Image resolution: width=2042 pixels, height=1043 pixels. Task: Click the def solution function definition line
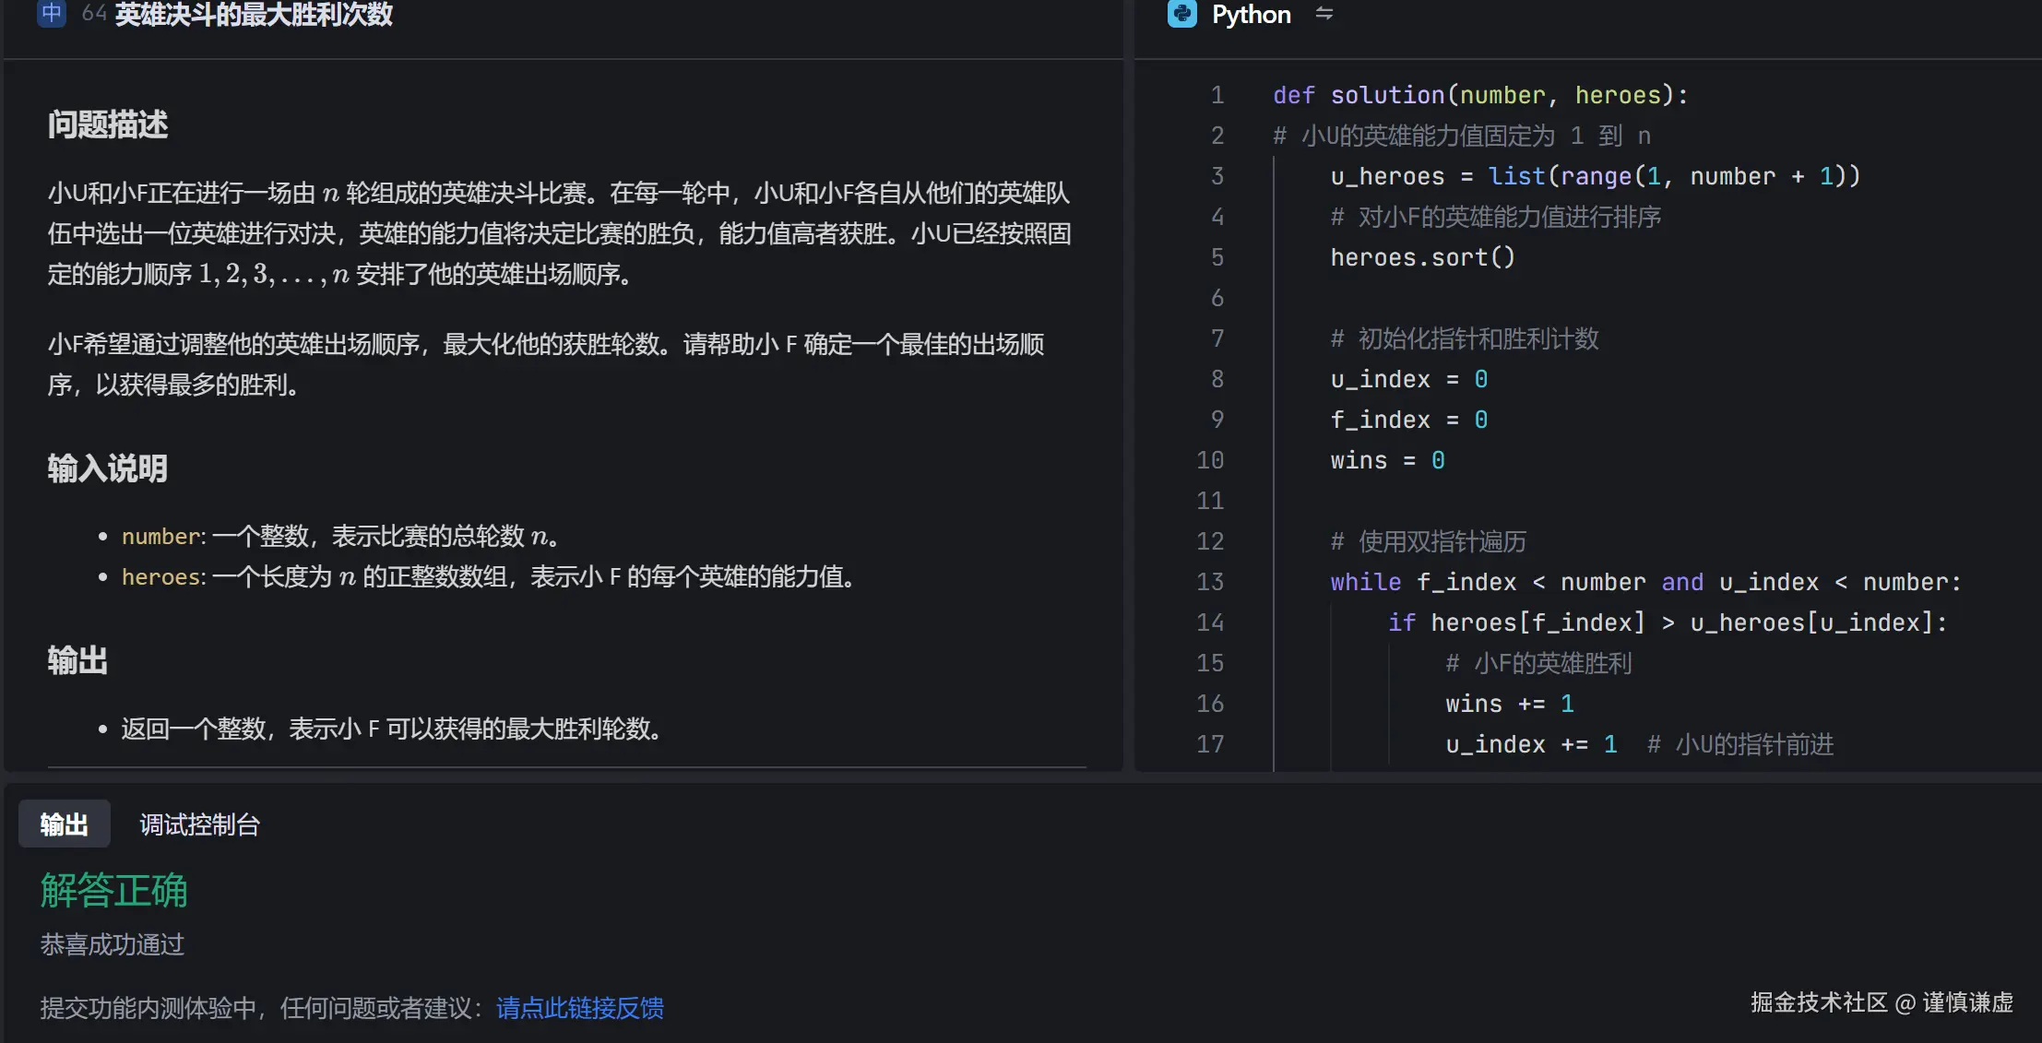[1480, 94]
